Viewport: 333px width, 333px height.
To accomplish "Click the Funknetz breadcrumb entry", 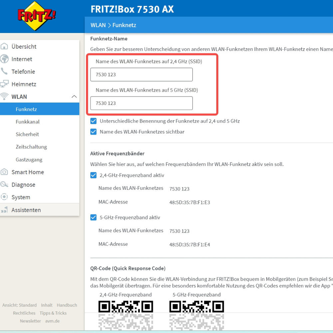I will click(x=124, y=25).
